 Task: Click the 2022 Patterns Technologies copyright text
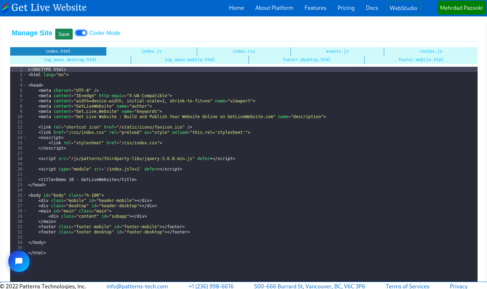(x=43, y=286)
